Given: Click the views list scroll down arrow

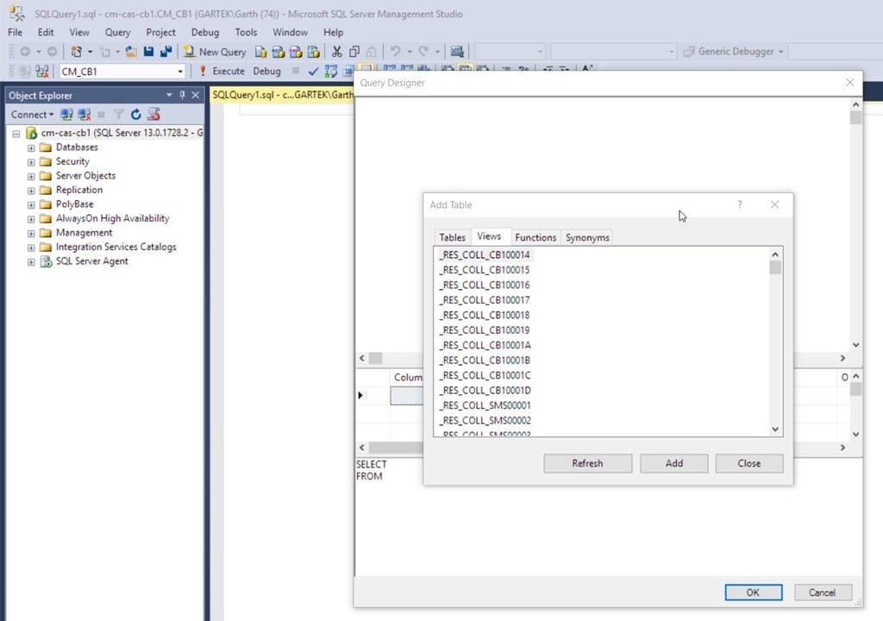Looking at the screenshot, I should (775, 430).
